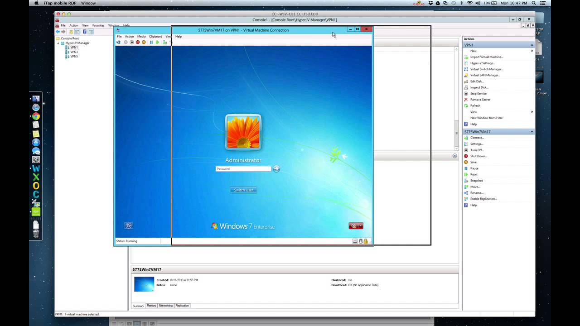
Task: Click the Ctrl+Alt+Delete icon in VM toolbar
Action: (118, 42)
